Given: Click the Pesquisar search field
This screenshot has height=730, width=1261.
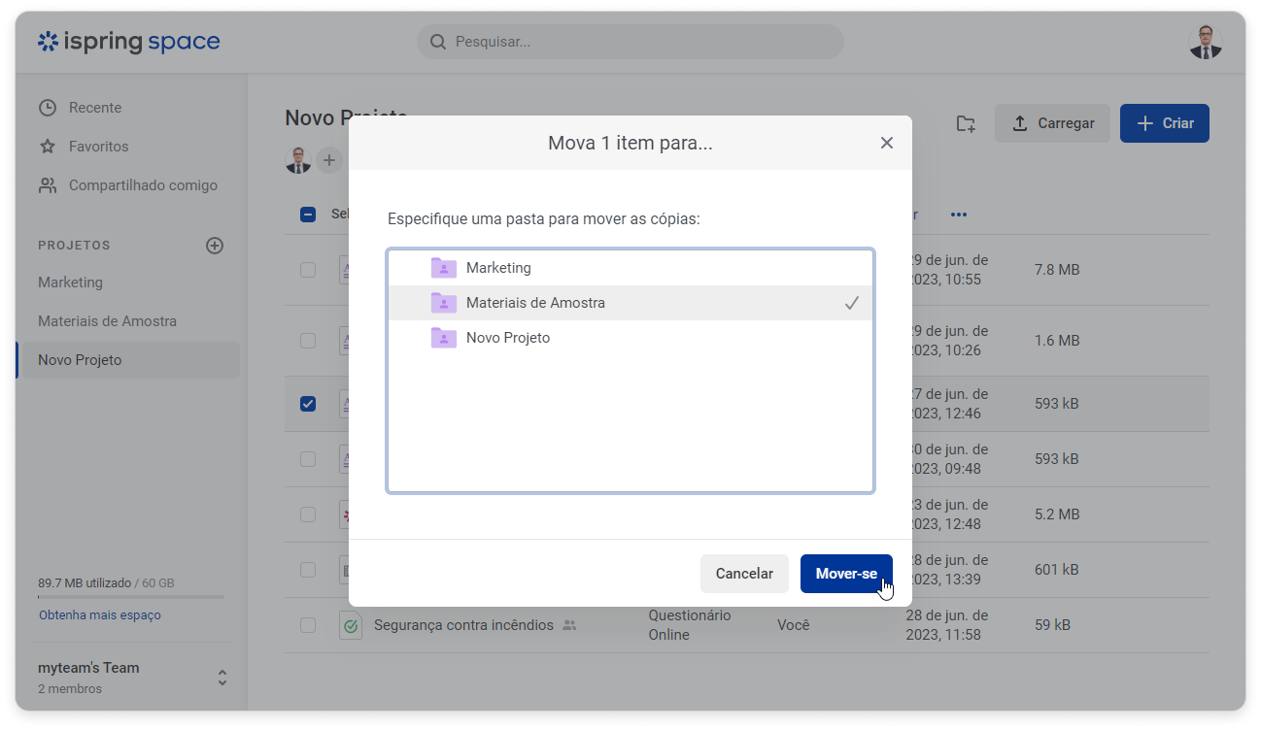Looking at the screenshot, I should click(630, 42).
